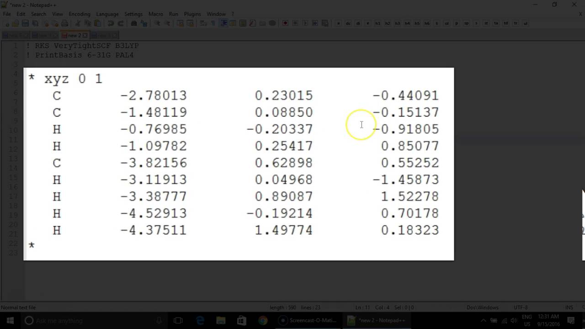Toggle synchronize vertical scrolling icon
Image resolution: width=585 pixels, height=329 pixels.
point(180,23)
